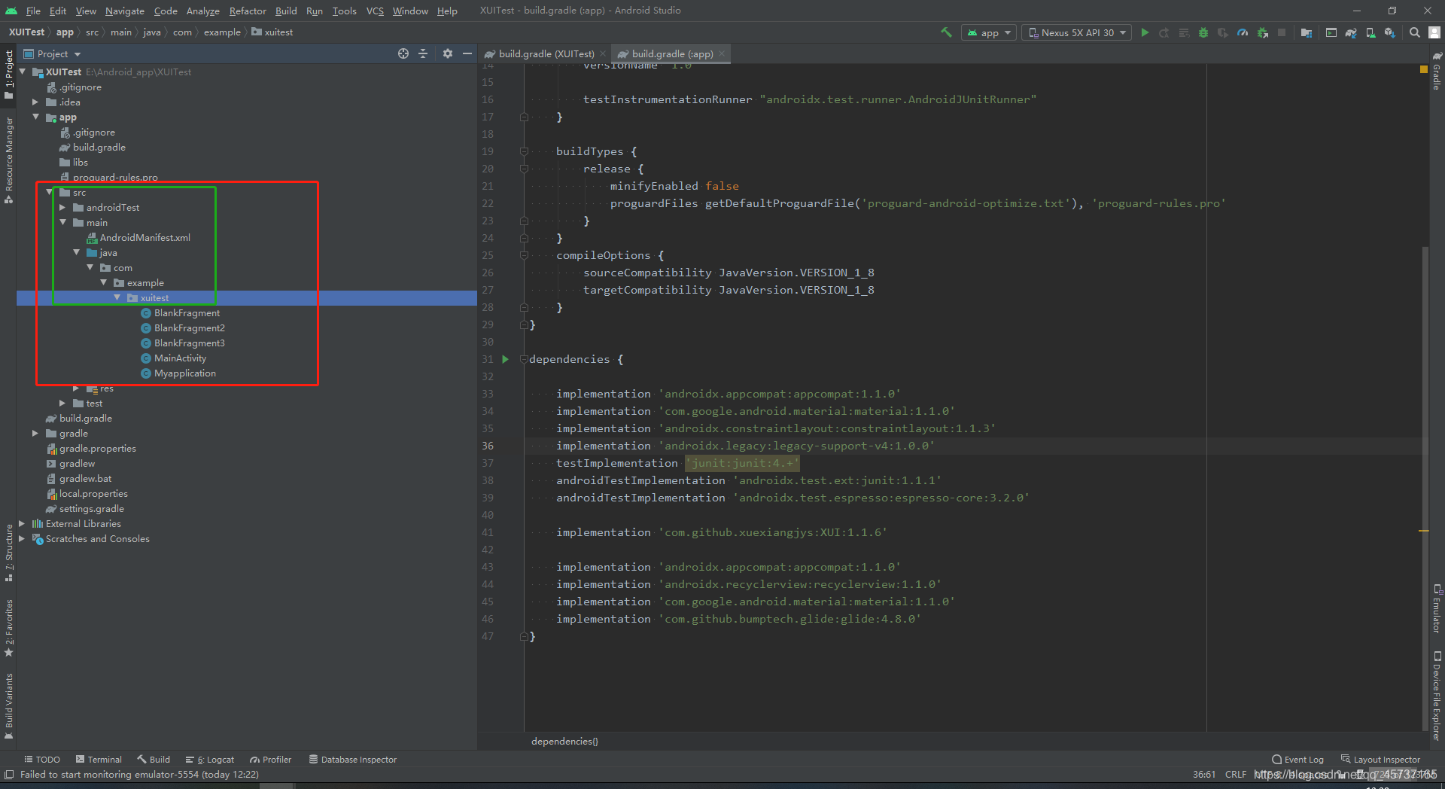Click yellow inspection indicator atop editor stripe
Image resolution: width=1445 pixels, height=789 pixels.
[x=1423, y=69]
